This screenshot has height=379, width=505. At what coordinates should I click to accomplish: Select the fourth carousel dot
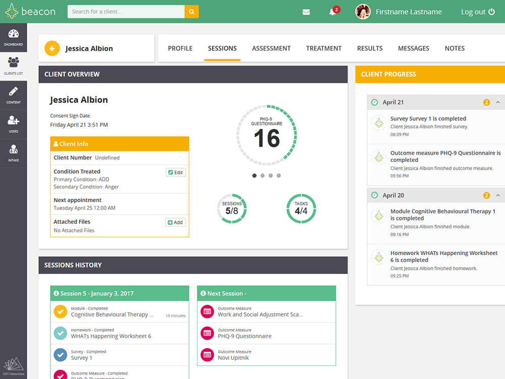point(279,176)
